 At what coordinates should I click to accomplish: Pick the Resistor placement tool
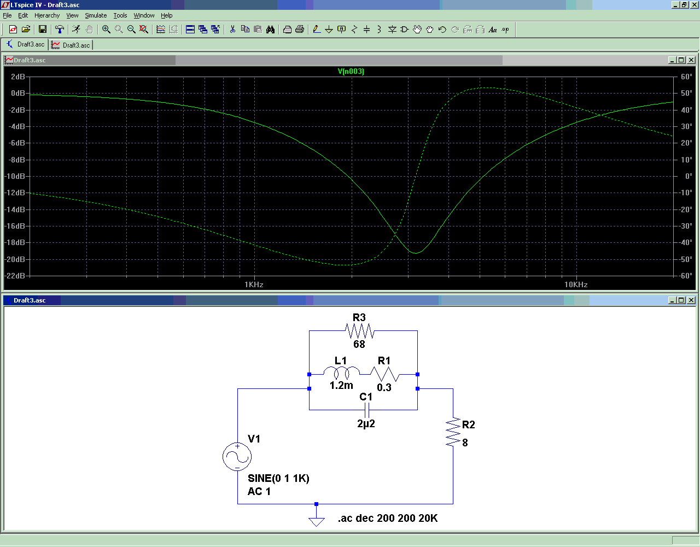tap(354, 30)
